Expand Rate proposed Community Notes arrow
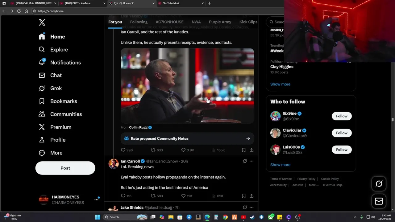Viewport: 395px width, 222px height. tap(248, 138)
